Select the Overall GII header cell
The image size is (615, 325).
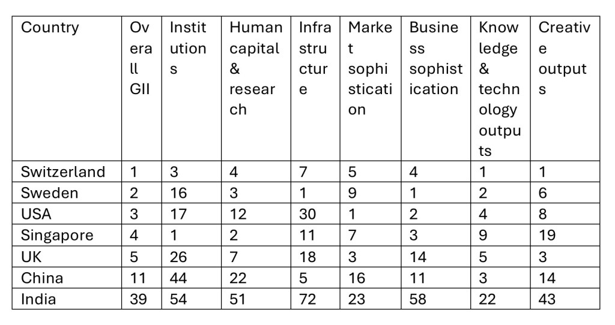tap(141, 59)
